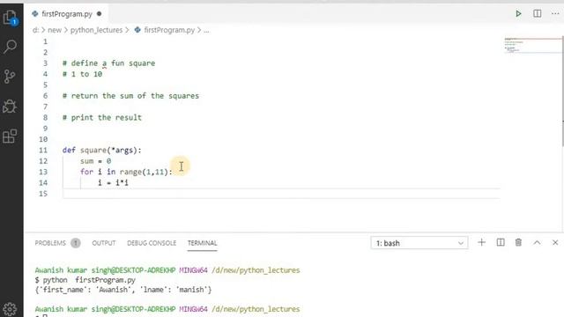Viewport: 564px width, 317px height.
Task: Click the comment '# print the result'
Action: (x=102, y=117)
